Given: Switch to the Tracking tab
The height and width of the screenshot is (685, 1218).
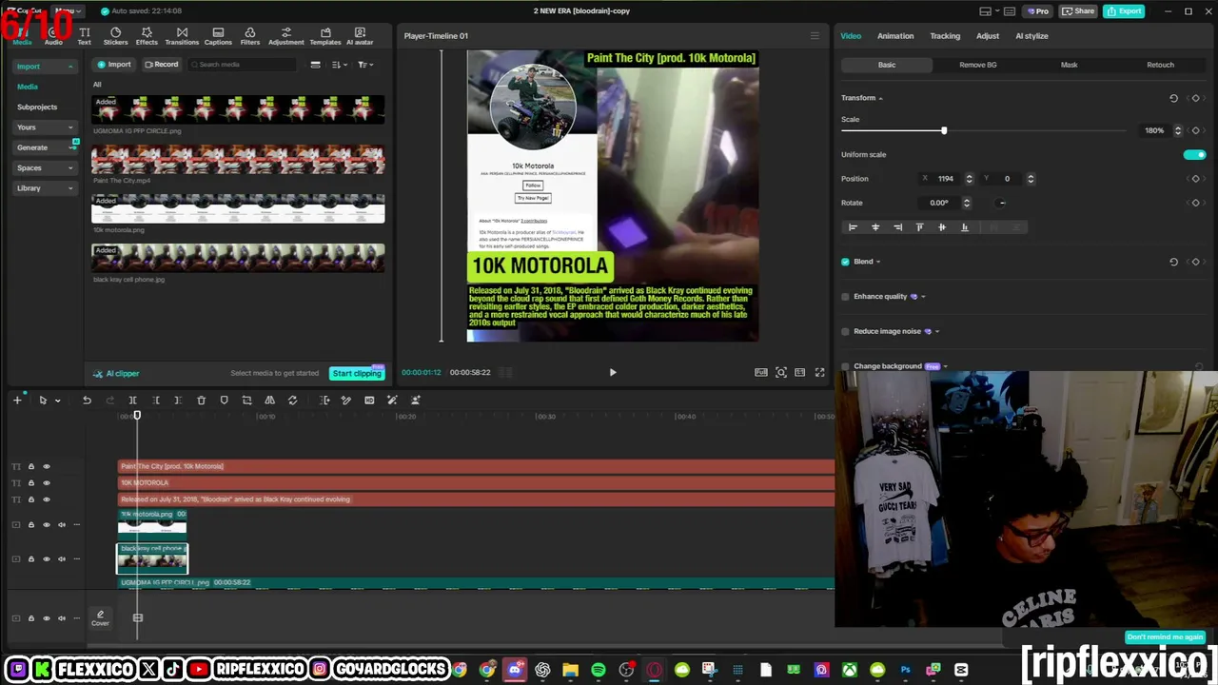Looking at the screenshot, I should 945,36.
